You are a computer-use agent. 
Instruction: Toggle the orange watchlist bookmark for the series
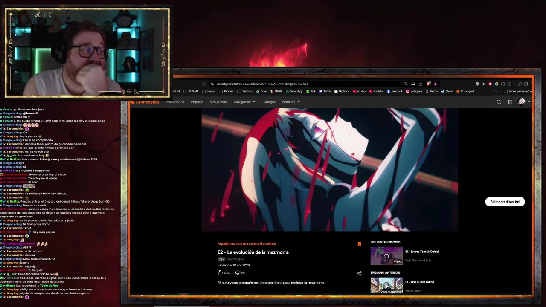pos(359,244)
